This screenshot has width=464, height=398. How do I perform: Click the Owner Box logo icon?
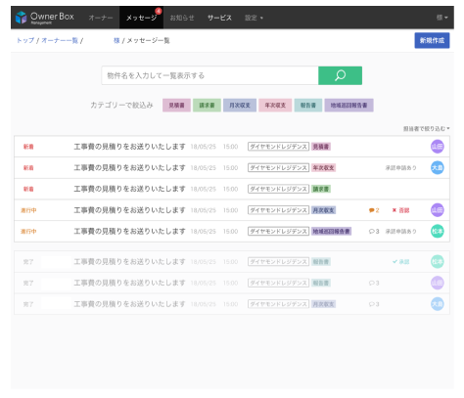pyautogui.click(x=21, y=18)
